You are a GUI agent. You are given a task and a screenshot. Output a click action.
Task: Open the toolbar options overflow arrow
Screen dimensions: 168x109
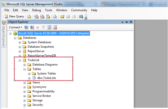coord(86,18)
